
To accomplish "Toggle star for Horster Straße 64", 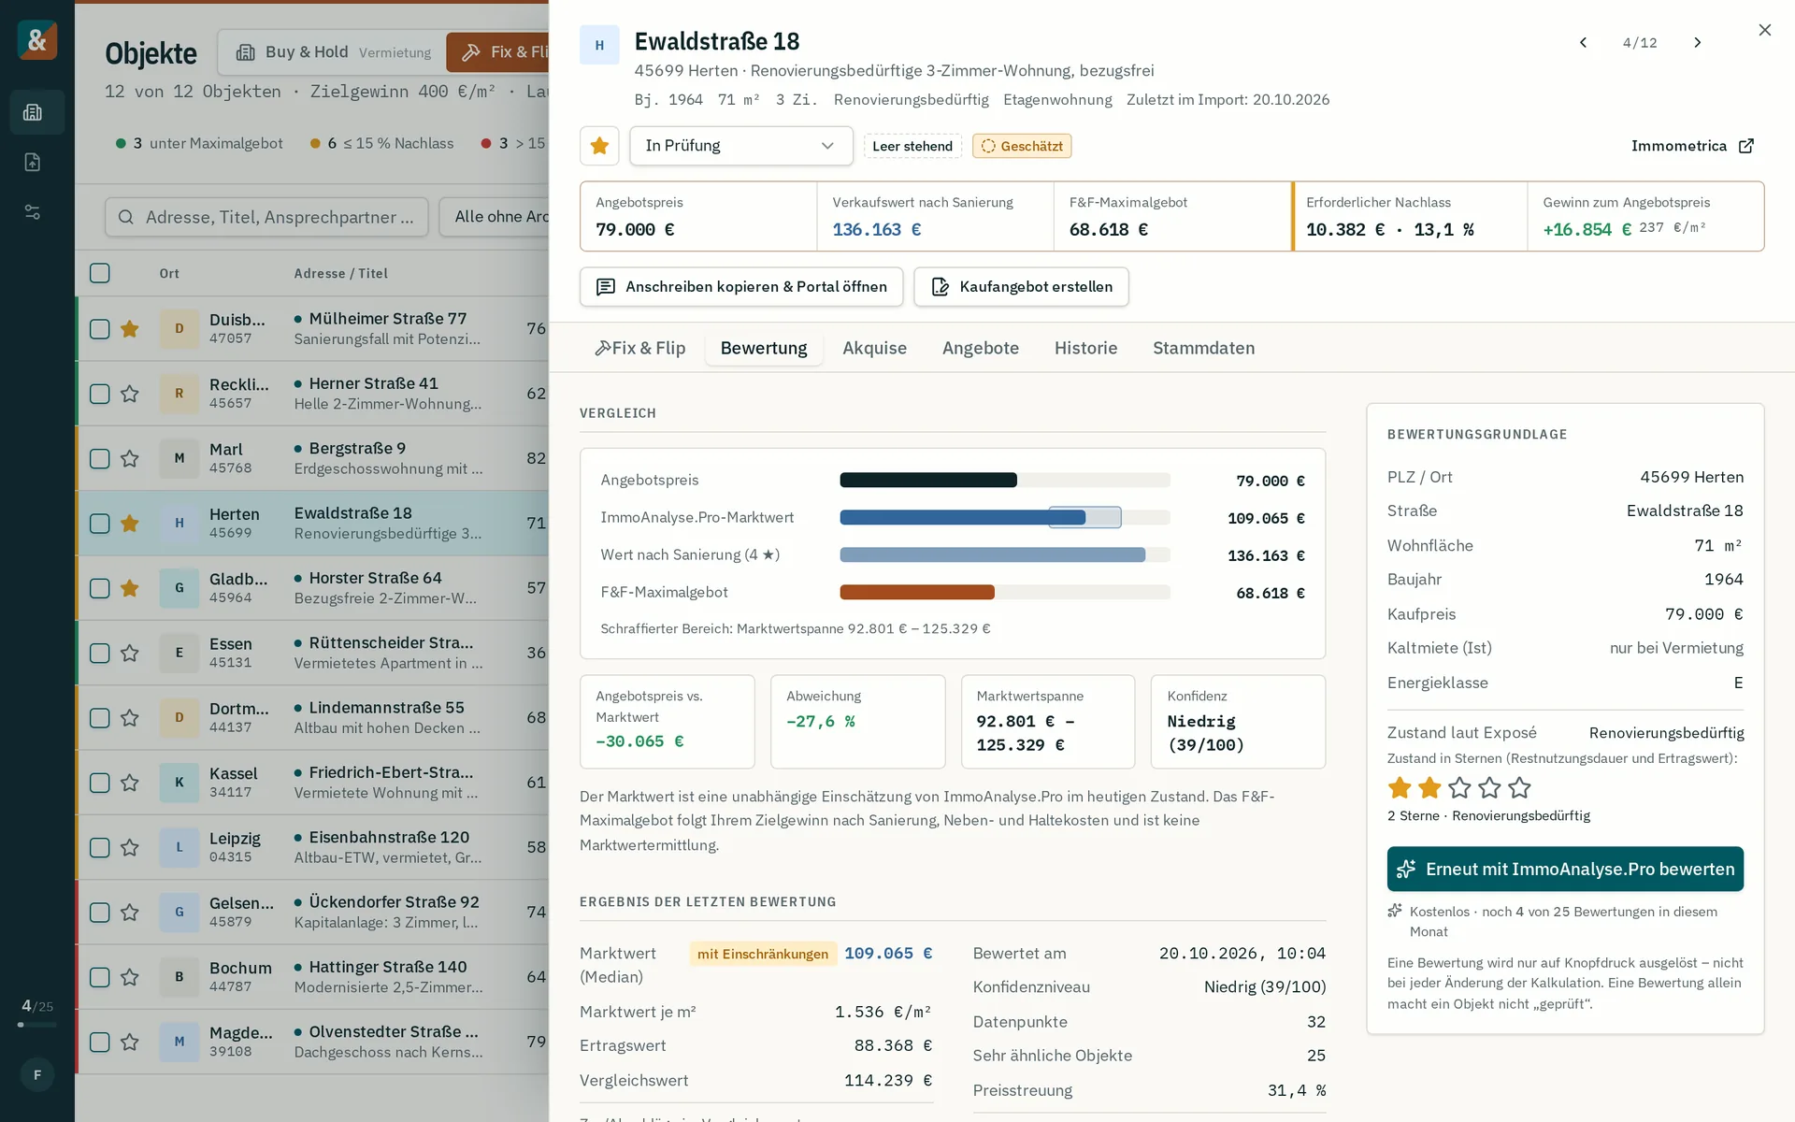I will pyautogui.click(x=130, y=588).
